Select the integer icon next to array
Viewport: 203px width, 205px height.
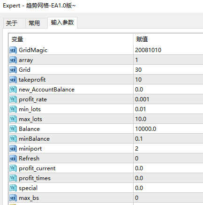[x=13, y=60]
